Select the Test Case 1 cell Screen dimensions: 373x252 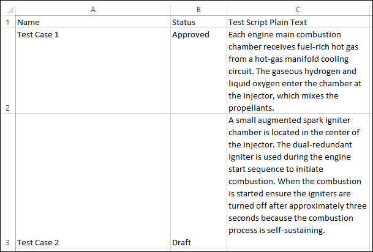point(92,71)
